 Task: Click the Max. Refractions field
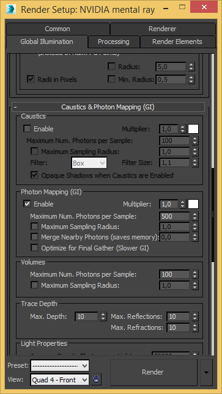point(178,327)
